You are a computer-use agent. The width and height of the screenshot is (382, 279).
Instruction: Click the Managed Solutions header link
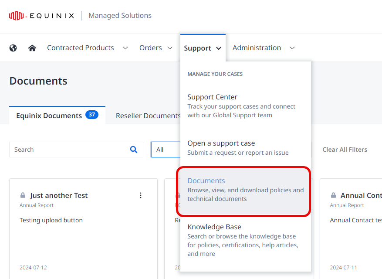(x=120, y=15)
